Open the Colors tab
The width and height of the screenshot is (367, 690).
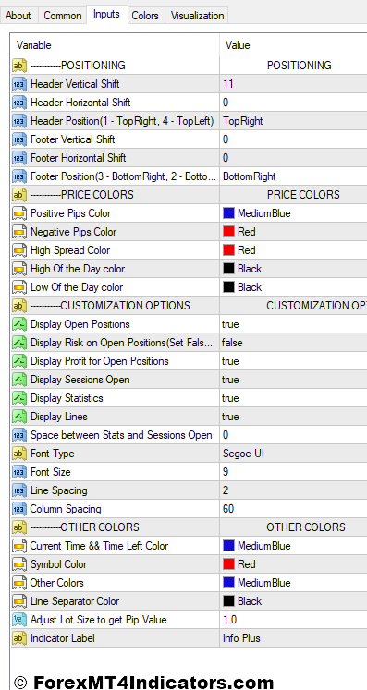click(145, 16)
